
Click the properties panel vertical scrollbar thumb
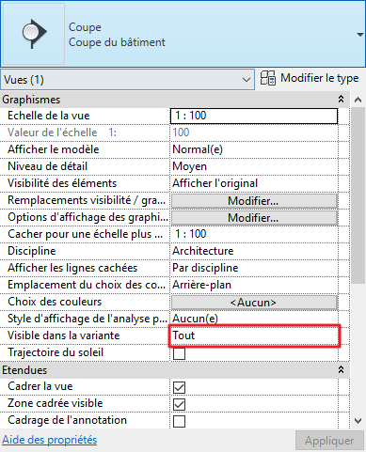tap(358, 195)
